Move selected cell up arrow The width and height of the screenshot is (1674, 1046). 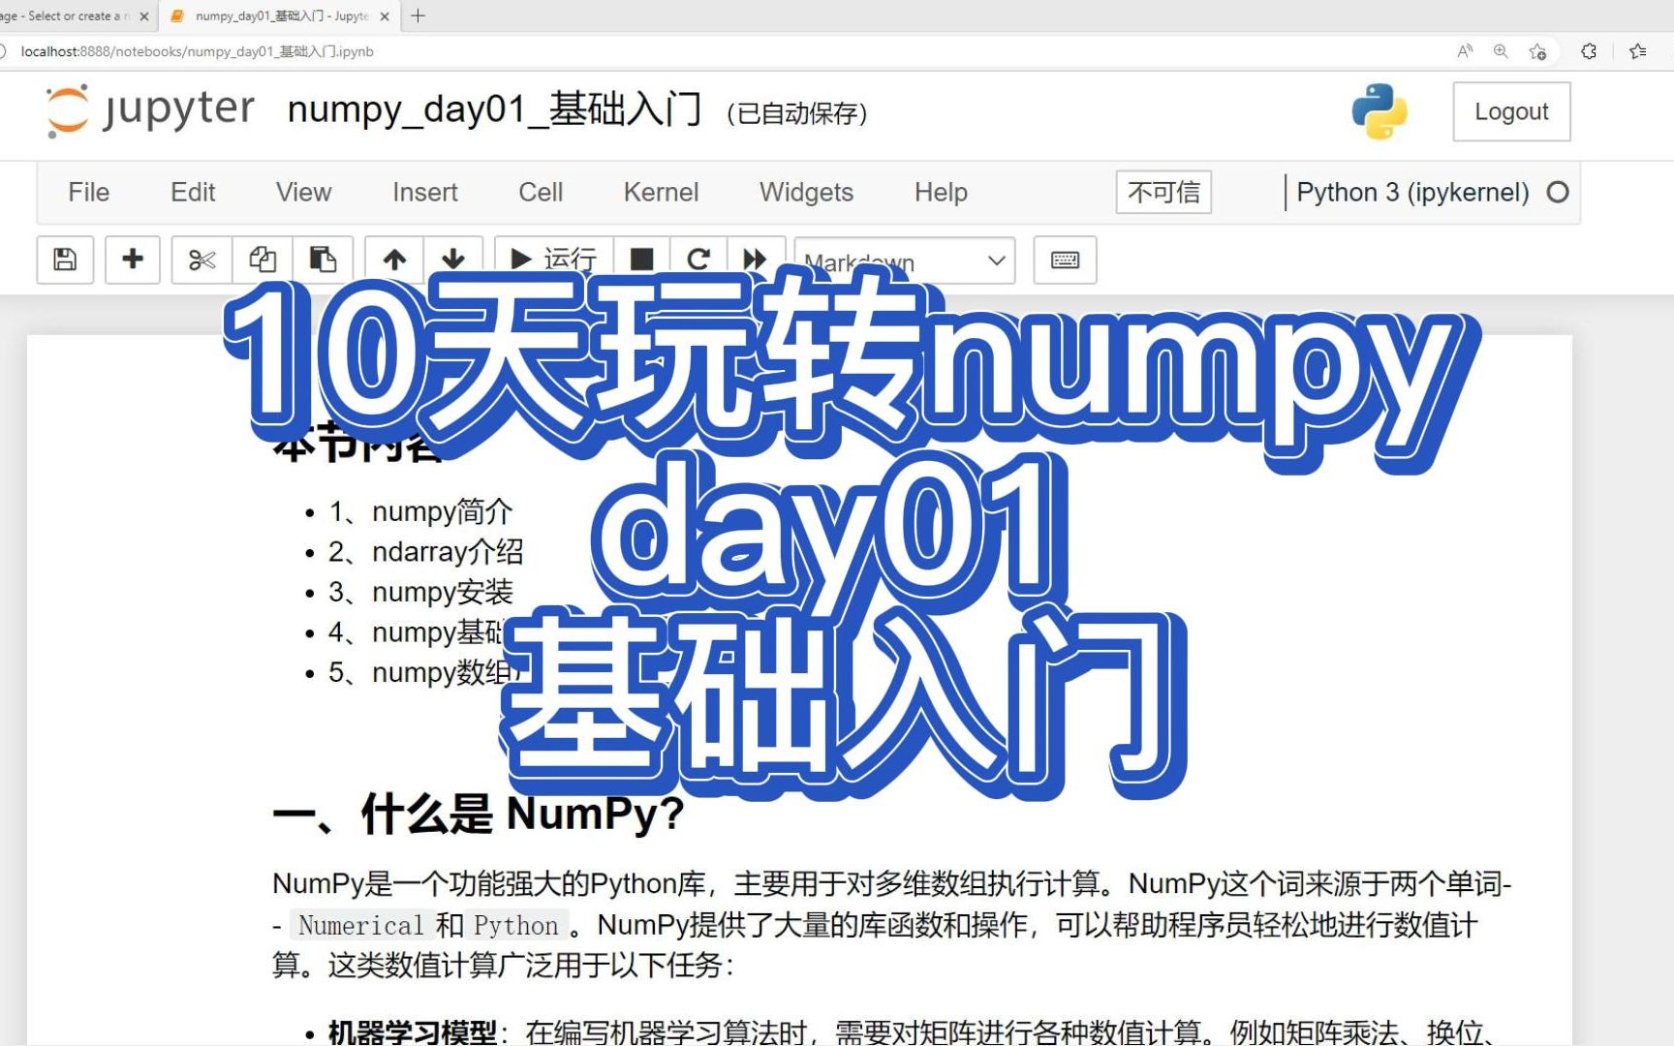394,260
